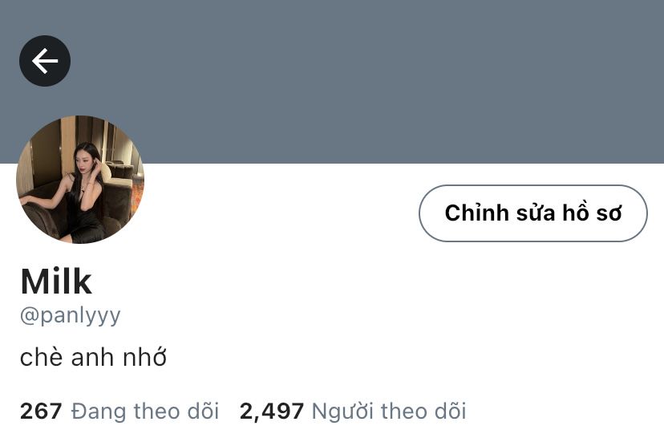View the woman's photo in the avatar
This screenshot has width=664, height=446.
pos(80,180)
